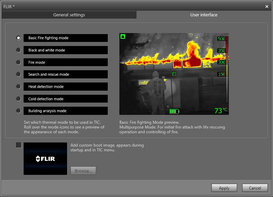Click the 'Basic Fire fighting Mode preview.' description text
The height and width of the screenshot is (197, 273).
(149, 122)
